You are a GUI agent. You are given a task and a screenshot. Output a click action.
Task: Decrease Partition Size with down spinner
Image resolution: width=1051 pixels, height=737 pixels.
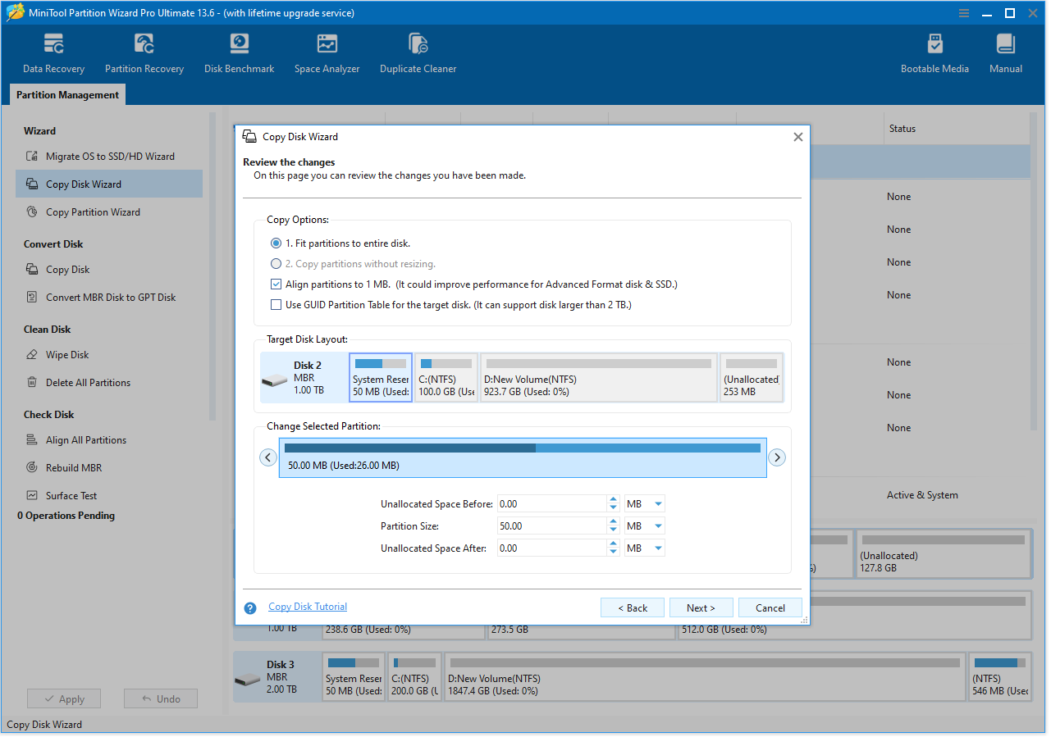pyautogui.click(x=613, y=530)
